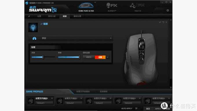The height and width of the screenshot is (111, 197).
Task: Select the Kone Pure Ultra device icon
Action: (x=86, y=6)
